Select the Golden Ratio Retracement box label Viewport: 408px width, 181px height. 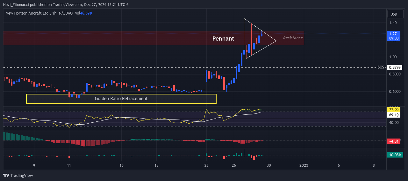pos(121,99)
